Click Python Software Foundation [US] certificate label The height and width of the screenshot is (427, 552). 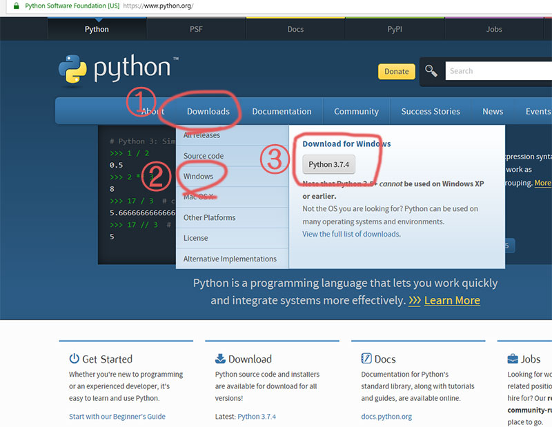point(72,6)
